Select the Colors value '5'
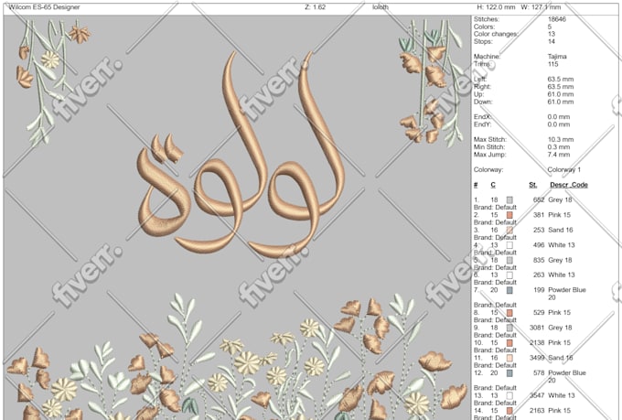Screen dimensions: 622x420 pyautogui.click(x=550, y=27)
